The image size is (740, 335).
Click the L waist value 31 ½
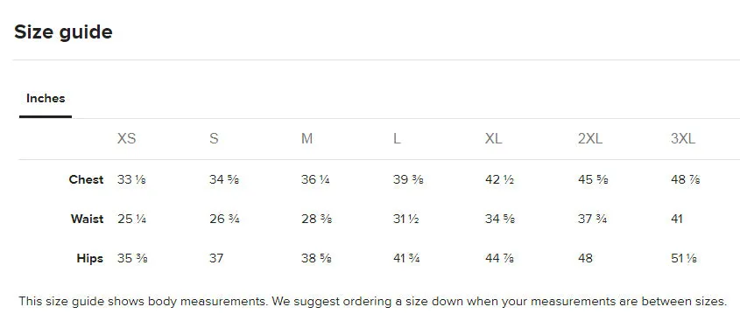tap(405, 219)
